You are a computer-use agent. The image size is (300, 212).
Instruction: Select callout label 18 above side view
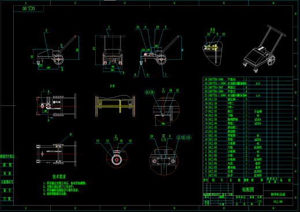[137, 27]
